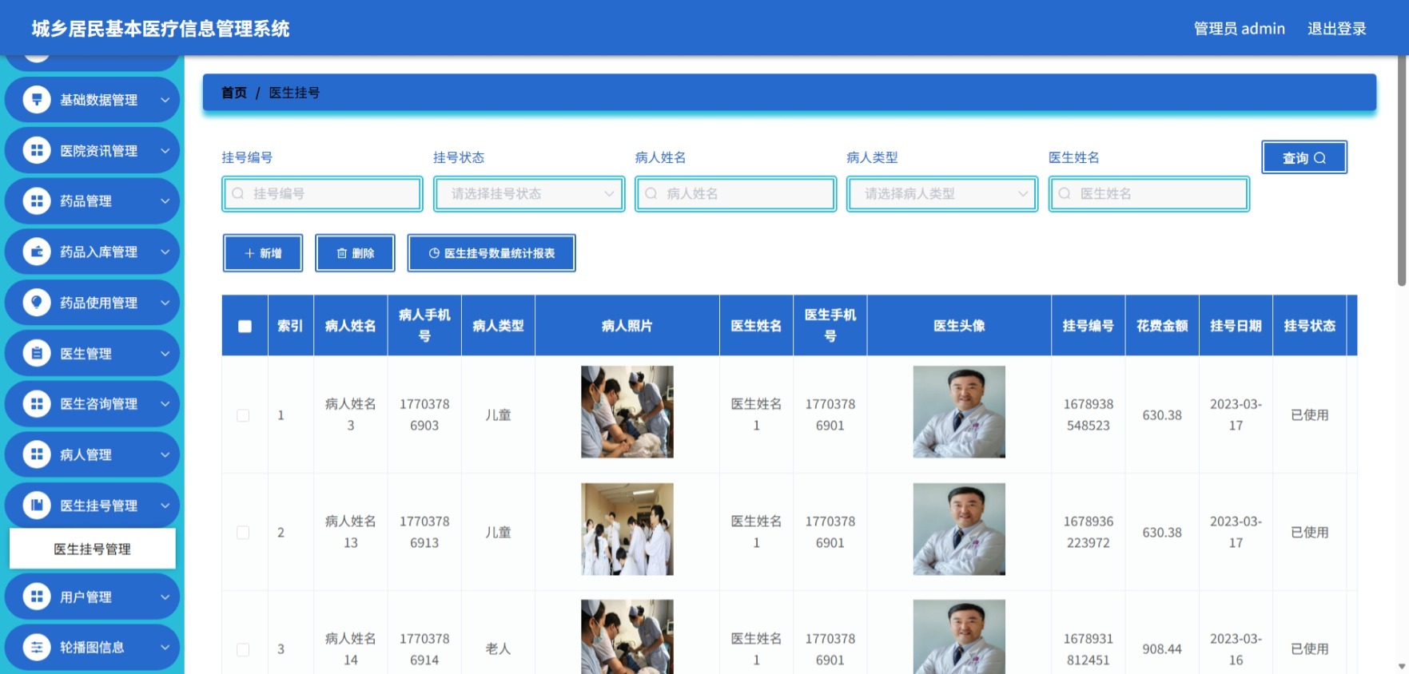This screenshot has width=1409, height=674.
Task: Click the search icon in 病人姓名 field
Action: click(x=651, y=193)
